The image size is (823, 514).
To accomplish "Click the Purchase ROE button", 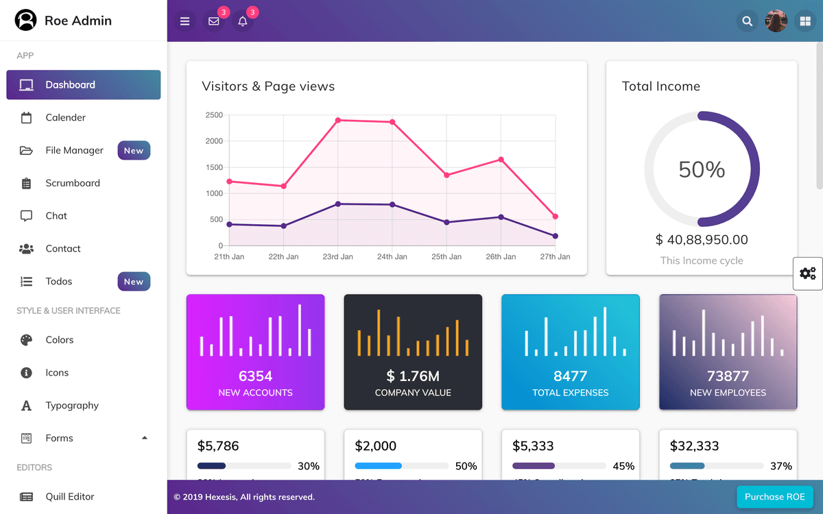I will coord(774,497).
